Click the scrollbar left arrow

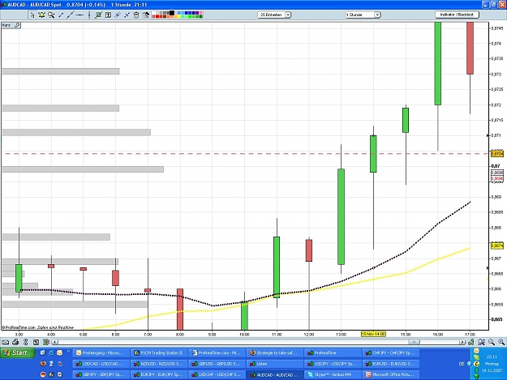55,342
